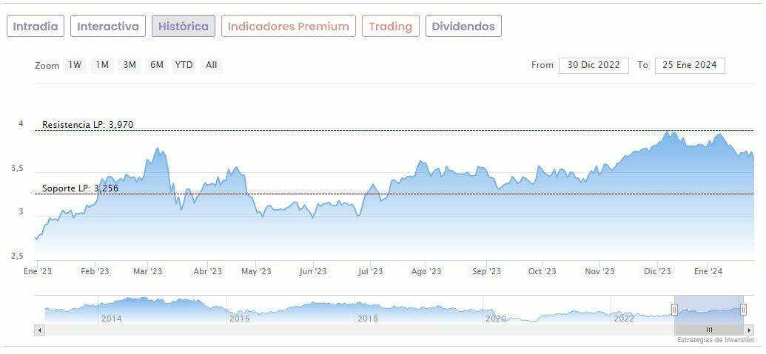
Task: Click the navigator scroll left arrow
Action: (39, 330)
